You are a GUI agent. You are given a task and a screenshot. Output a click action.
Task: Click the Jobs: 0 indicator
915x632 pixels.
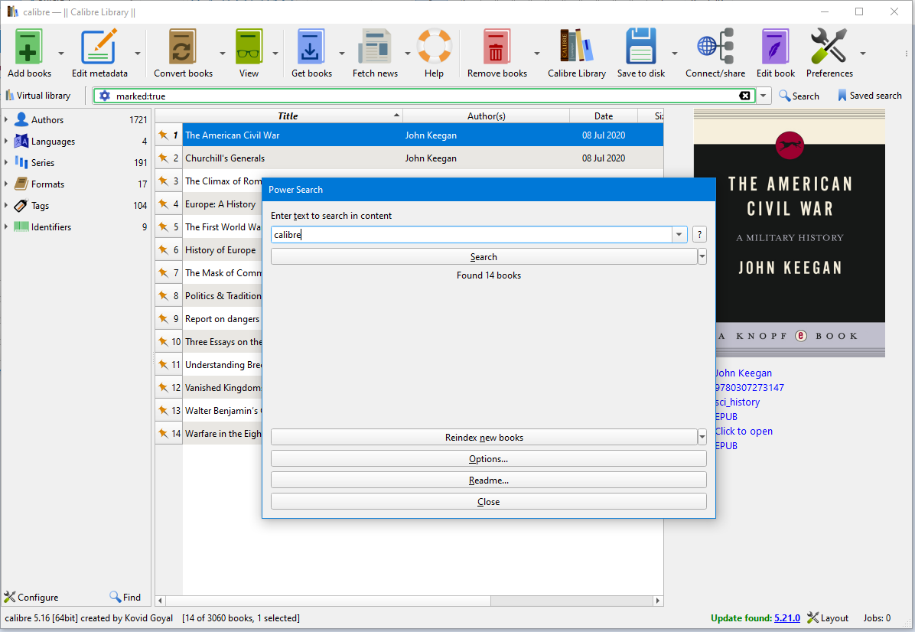pyautogui.click(x=877, y=618)
